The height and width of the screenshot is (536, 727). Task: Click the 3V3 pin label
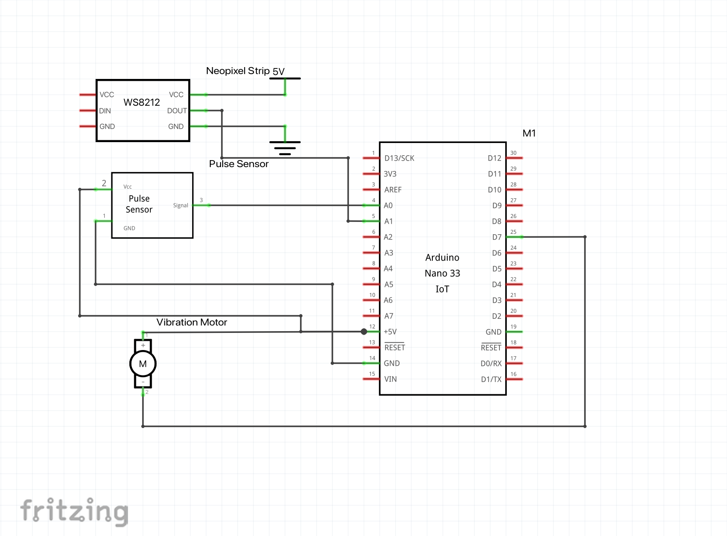click(x=390, y=174)
